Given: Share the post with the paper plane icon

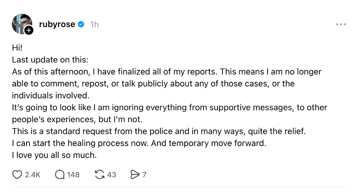Looking at the screenshot, I should coord(134,175).
